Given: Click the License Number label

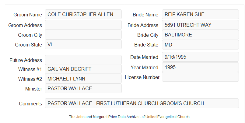Looking at the screenshot, I should [x=142, y=77].
